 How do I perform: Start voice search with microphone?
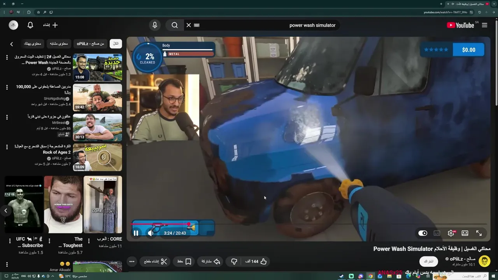pos(155,25)
